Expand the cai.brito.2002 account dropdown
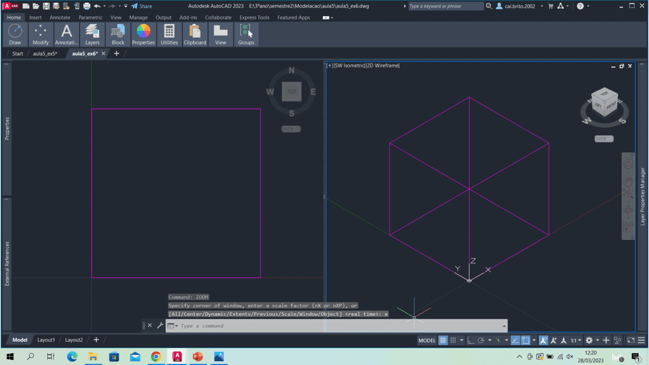649x365 pixels. (x=542, y=6)
